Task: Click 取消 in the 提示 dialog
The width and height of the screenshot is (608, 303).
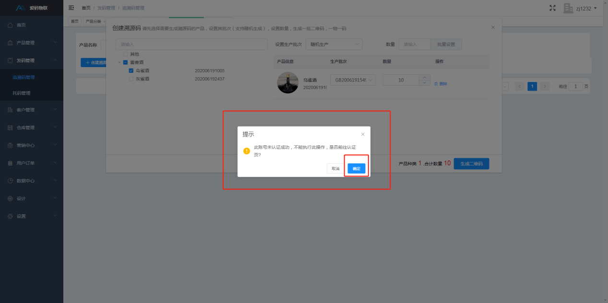Action: [335, 169]
